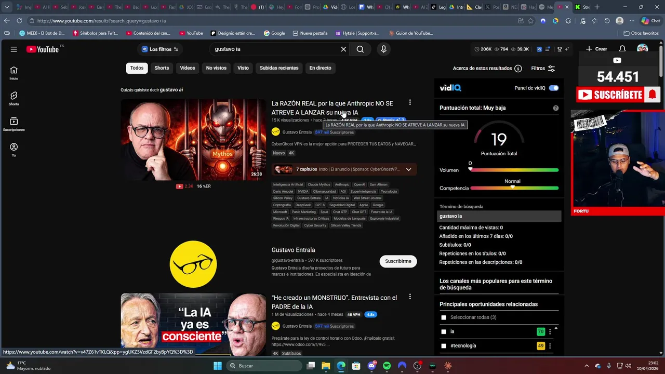Click the vidIQ blue logo icon in top stats bar
The image size is (665, 374).
pyautogui.click(x=539, y=49)
